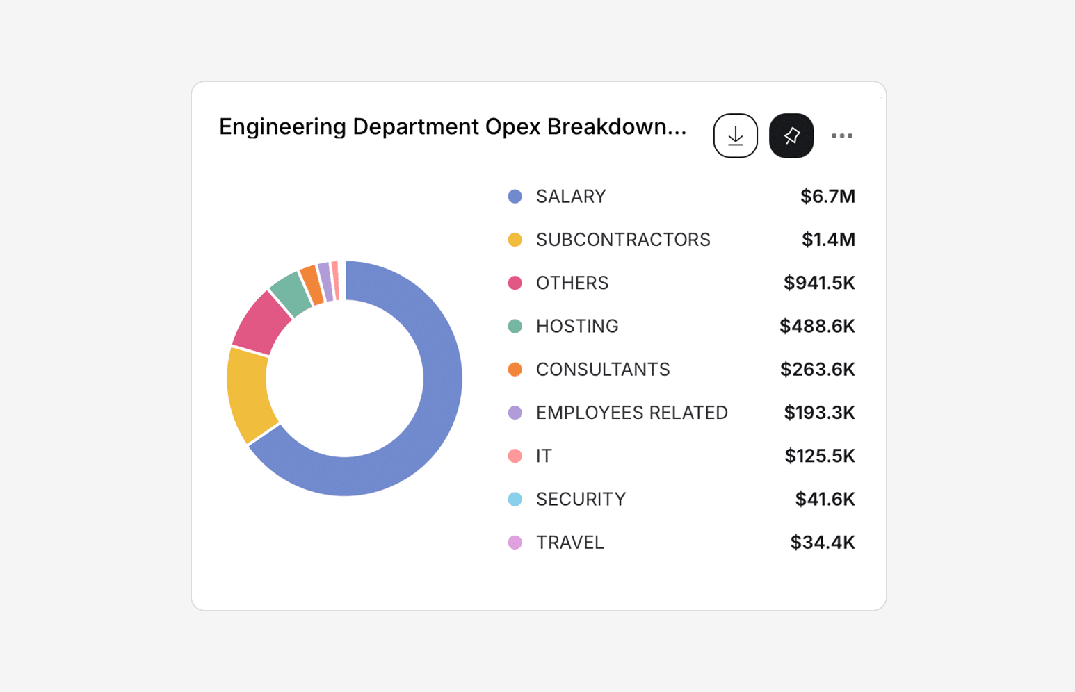The image size is (1075, 692).
Task: Select the CONSULTANTS orange legend dot
Action: click(515, 370)
